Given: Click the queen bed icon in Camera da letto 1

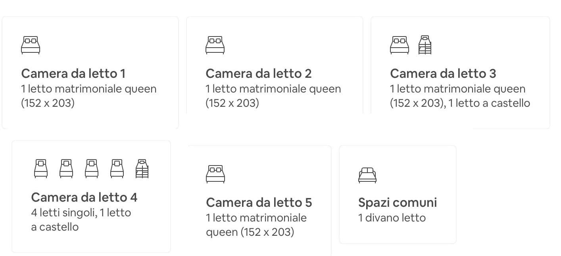Looking at the screenshot, I should click(x=31, y=45).
